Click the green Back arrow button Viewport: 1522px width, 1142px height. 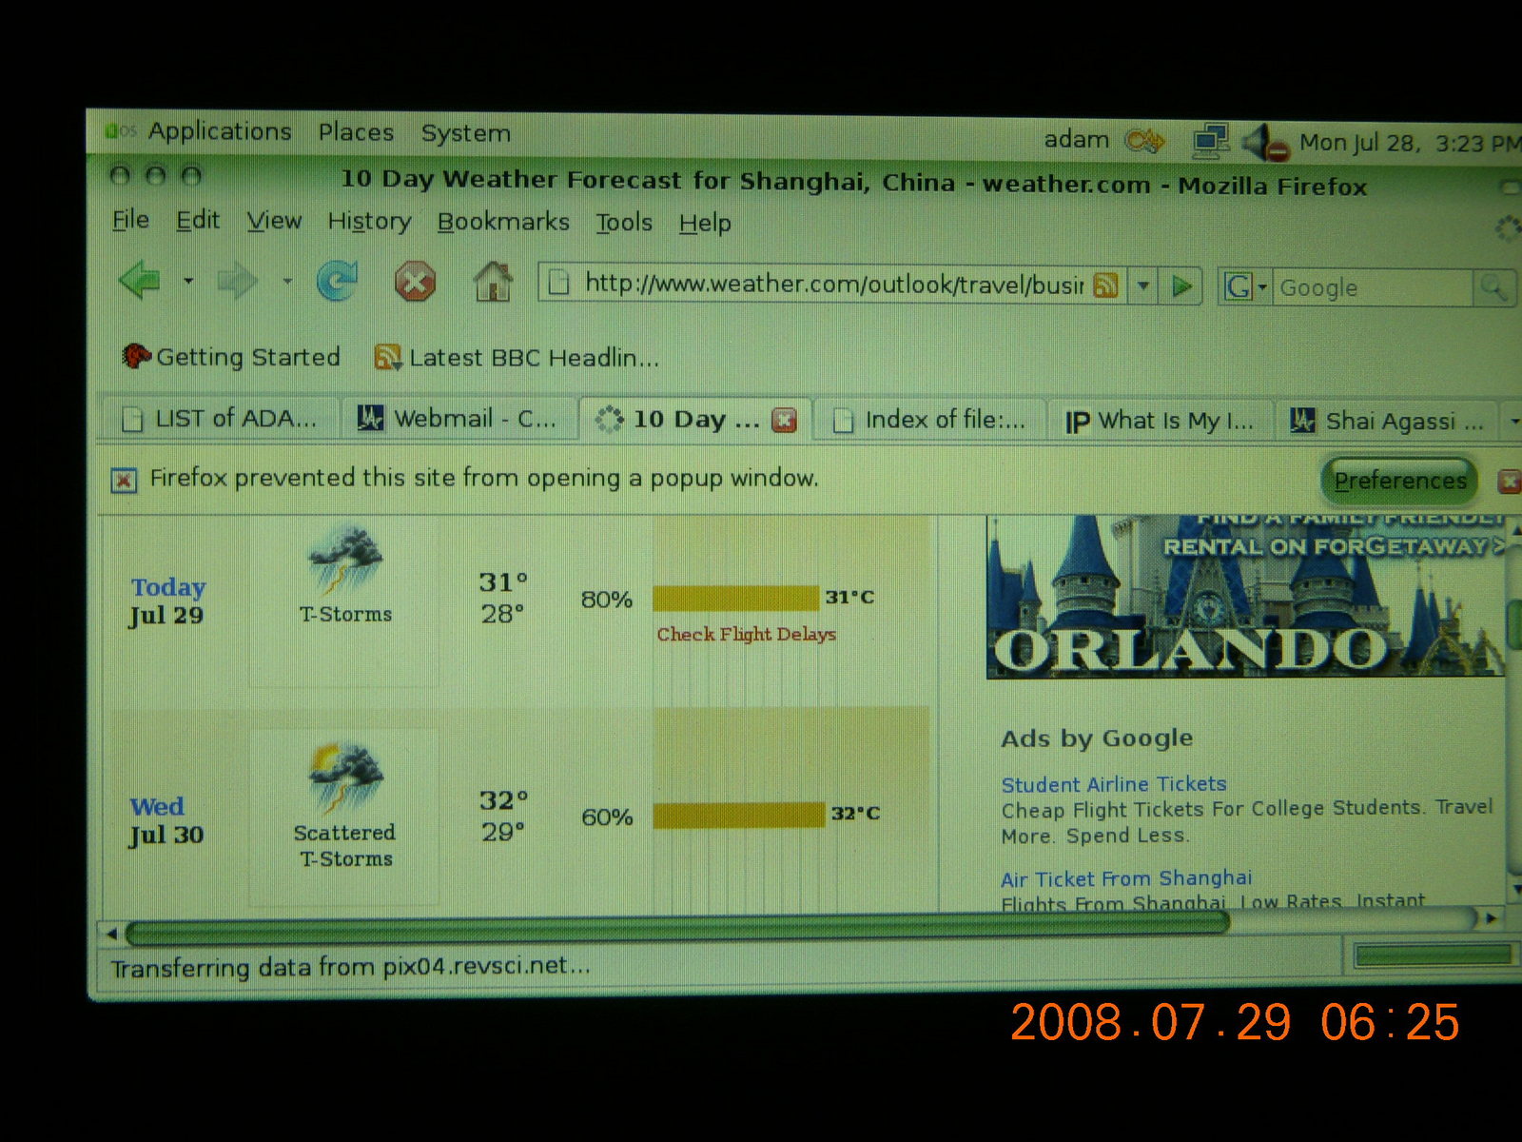(141, 281)
